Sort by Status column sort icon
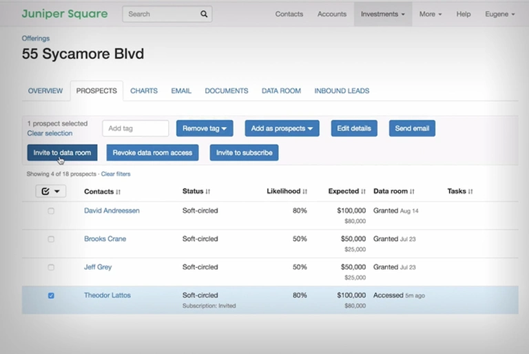The width and height of the screenshot is (529, 354). pos(208,191)
